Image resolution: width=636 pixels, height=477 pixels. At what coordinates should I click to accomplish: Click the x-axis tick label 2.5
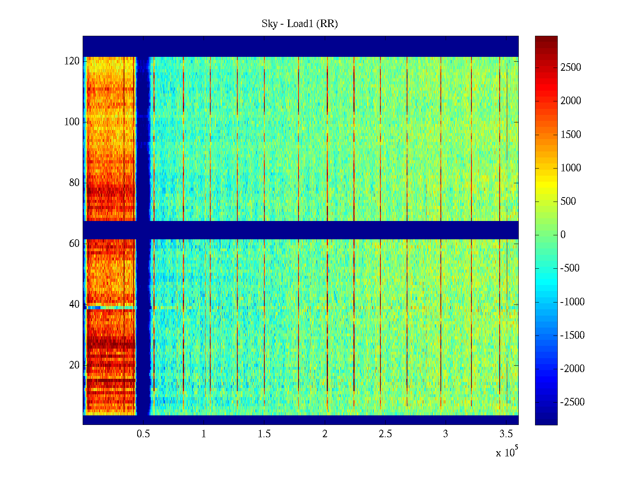click(x=385, y=434)
